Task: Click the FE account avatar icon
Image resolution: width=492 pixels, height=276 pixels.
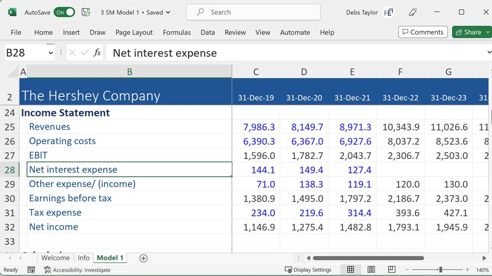Action: pos(388,12)
